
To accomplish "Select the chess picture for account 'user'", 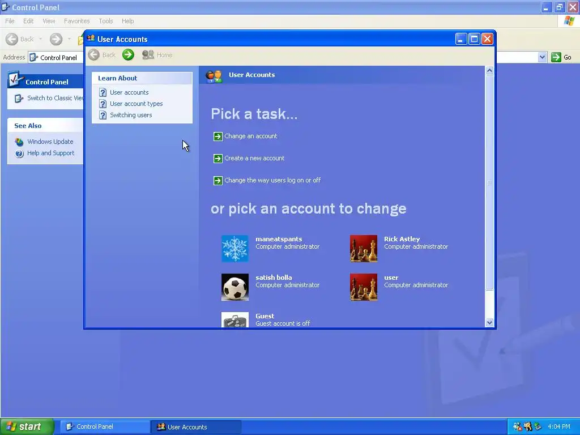I will point(364,287).
